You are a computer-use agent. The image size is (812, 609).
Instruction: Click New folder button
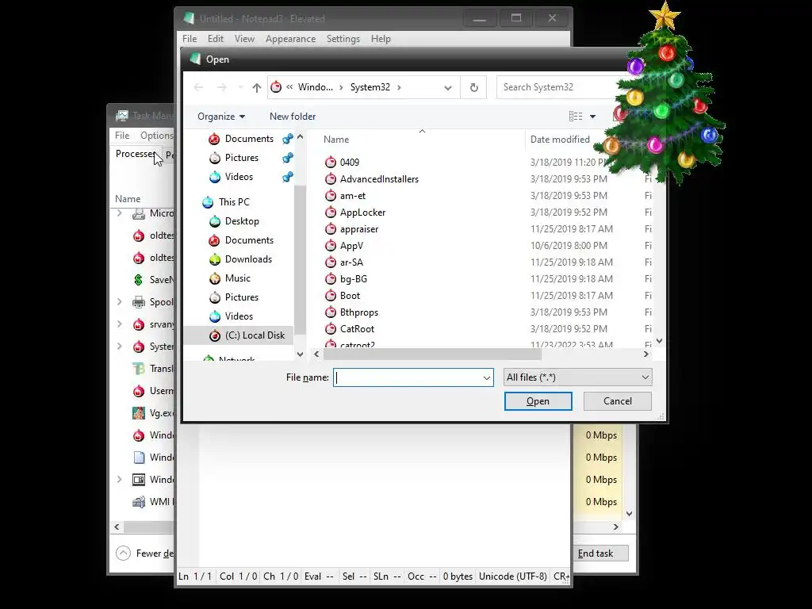coord(293,117)
